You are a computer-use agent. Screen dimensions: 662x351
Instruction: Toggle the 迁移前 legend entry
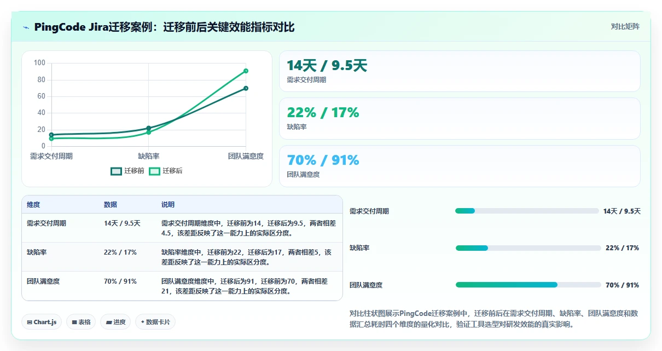pyautogui.click(x=127, y=171)
